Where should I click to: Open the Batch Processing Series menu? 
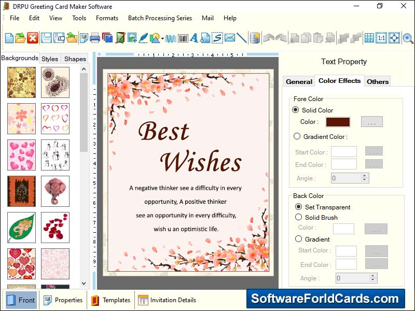coord(160,18)
